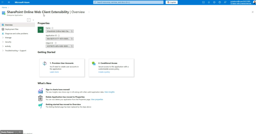
Task: Open the View insights link
Action: tap(109, 92)
